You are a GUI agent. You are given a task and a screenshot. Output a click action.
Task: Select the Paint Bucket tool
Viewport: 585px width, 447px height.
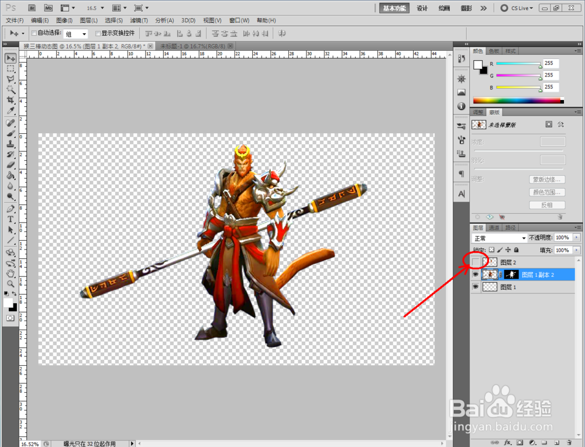pos(11,175)
